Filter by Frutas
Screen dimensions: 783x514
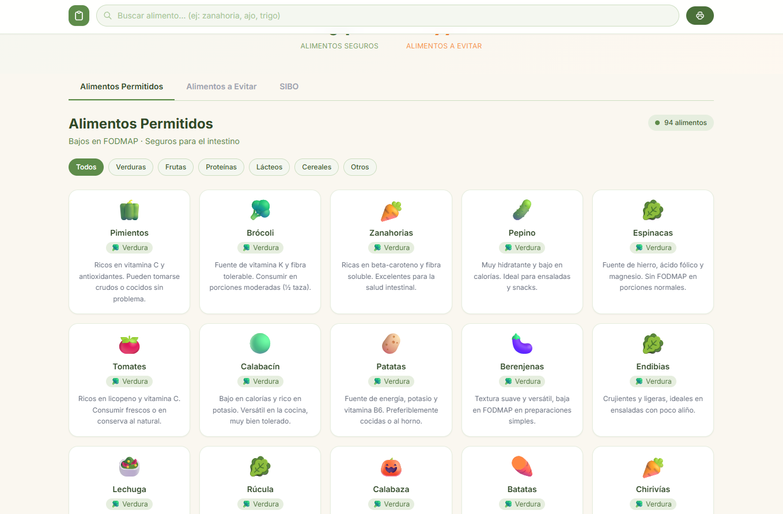[176, 167]
